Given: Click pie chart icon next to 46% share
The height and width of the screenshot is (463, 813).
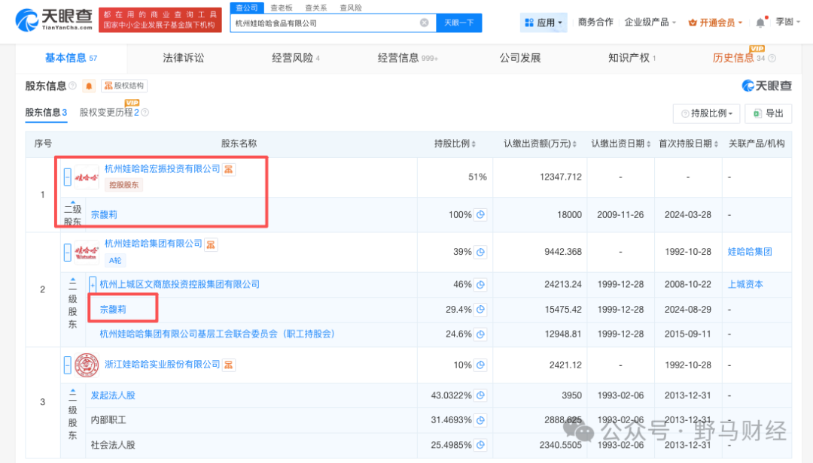Looking at the screenshot, I should [x=480, y=284].
